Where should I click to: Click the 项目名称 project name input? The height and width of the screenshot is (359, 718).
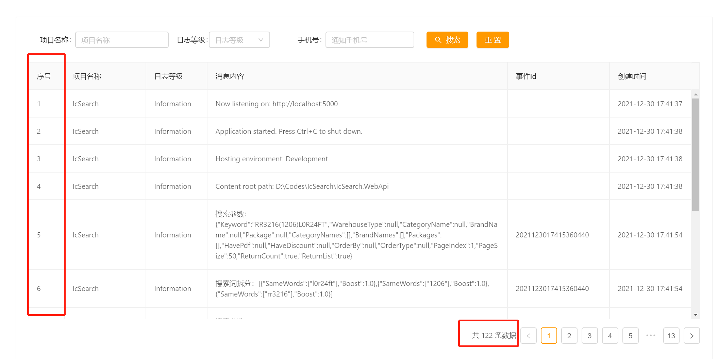121,40
